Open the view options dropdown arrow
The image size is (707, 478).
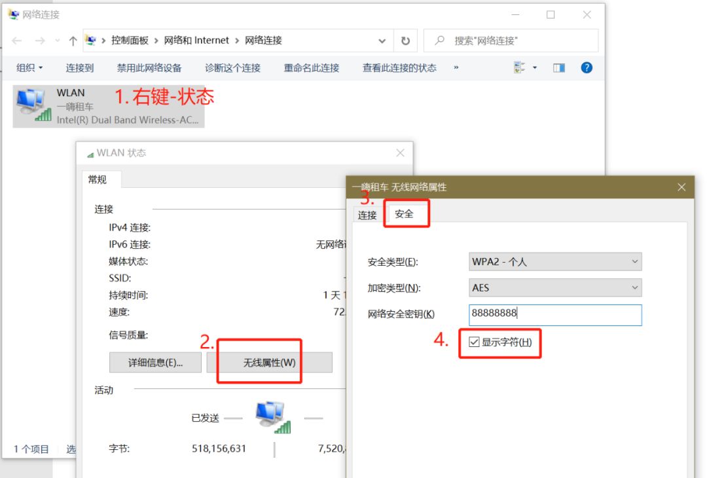pos(535,67)
